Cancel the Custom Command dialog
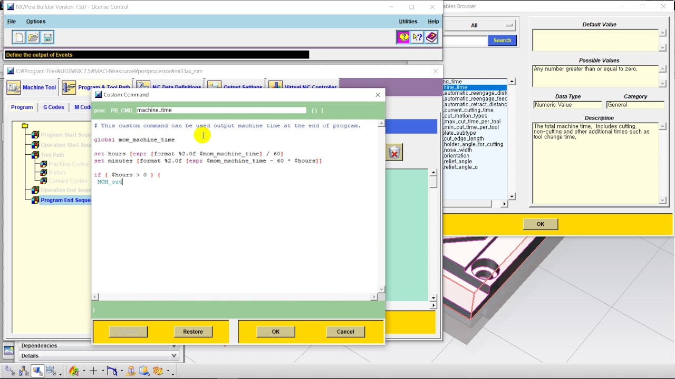Image resolution: width=675 pixels, height=379 pixels. click(345, 332)
